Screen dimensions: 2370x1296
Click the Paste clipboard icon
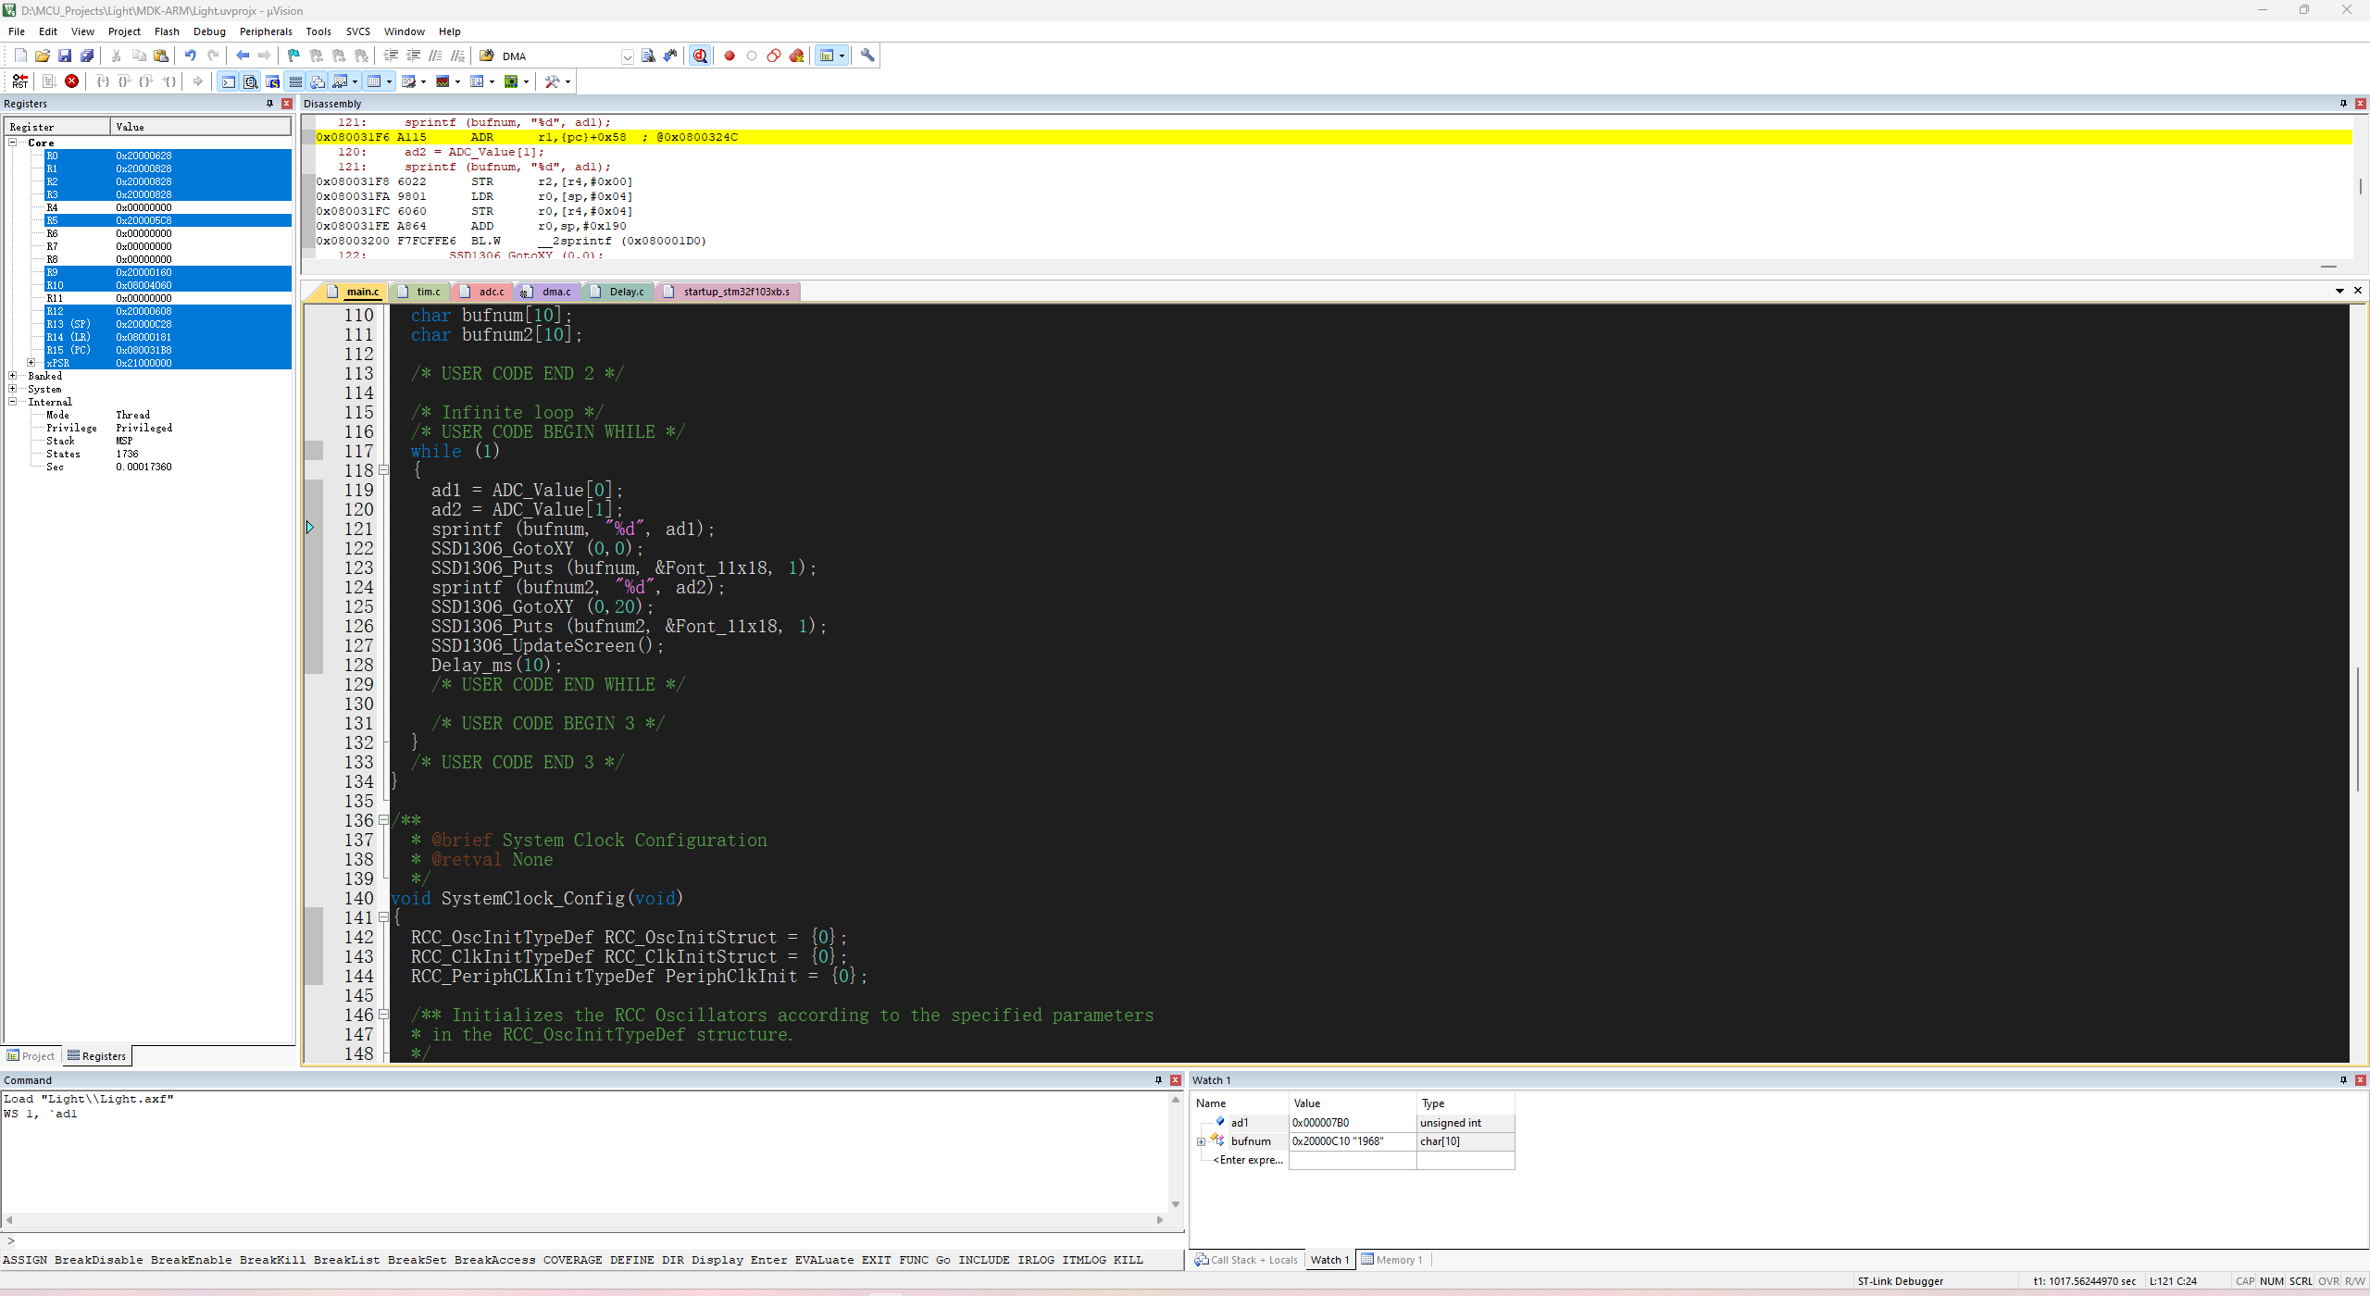pos(161,56)
